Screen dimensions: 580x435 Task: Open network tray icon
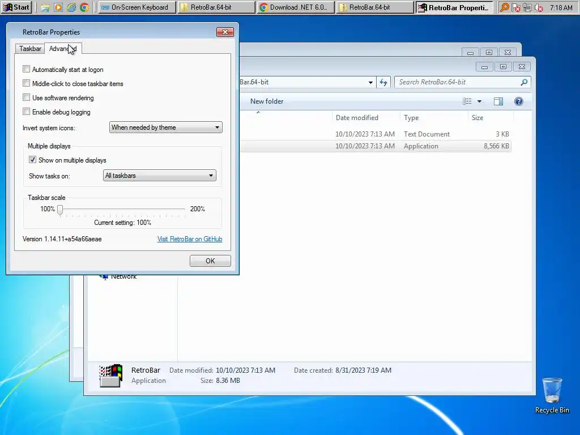tap(527, 7)
